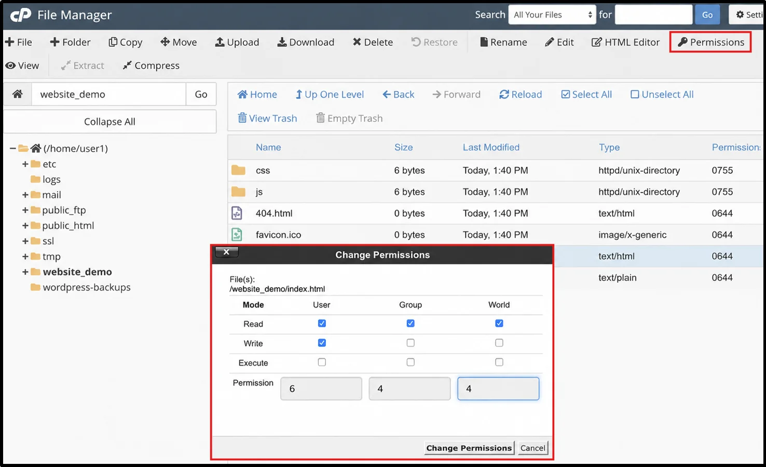Open the Settings gear button
Screen dimensions: 766x467
(x=747, y=15)
